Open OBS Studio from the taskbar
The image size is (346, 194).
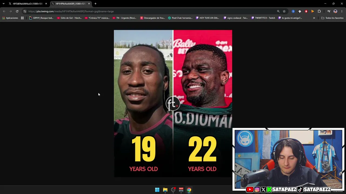[173, 190]
